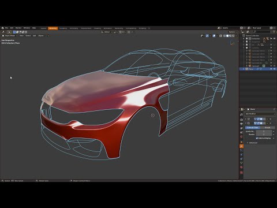277x208 pixels.
Task: Toggle proportional editing in the header
Action: [129, 32]
